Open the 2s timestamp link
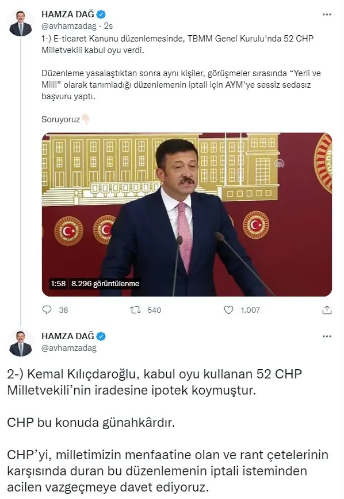344x499 pixels. pyautogui.click(x=107, y=25)
